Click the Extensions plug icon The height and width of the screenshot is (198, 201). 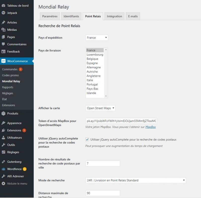tap(4, 130)
